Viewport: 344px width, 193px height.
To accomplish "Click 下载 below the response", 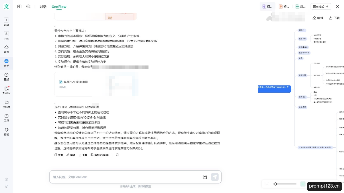I will coord(83,155).
